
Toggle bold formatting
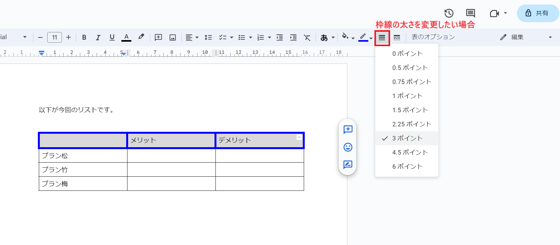coord(84,38)
